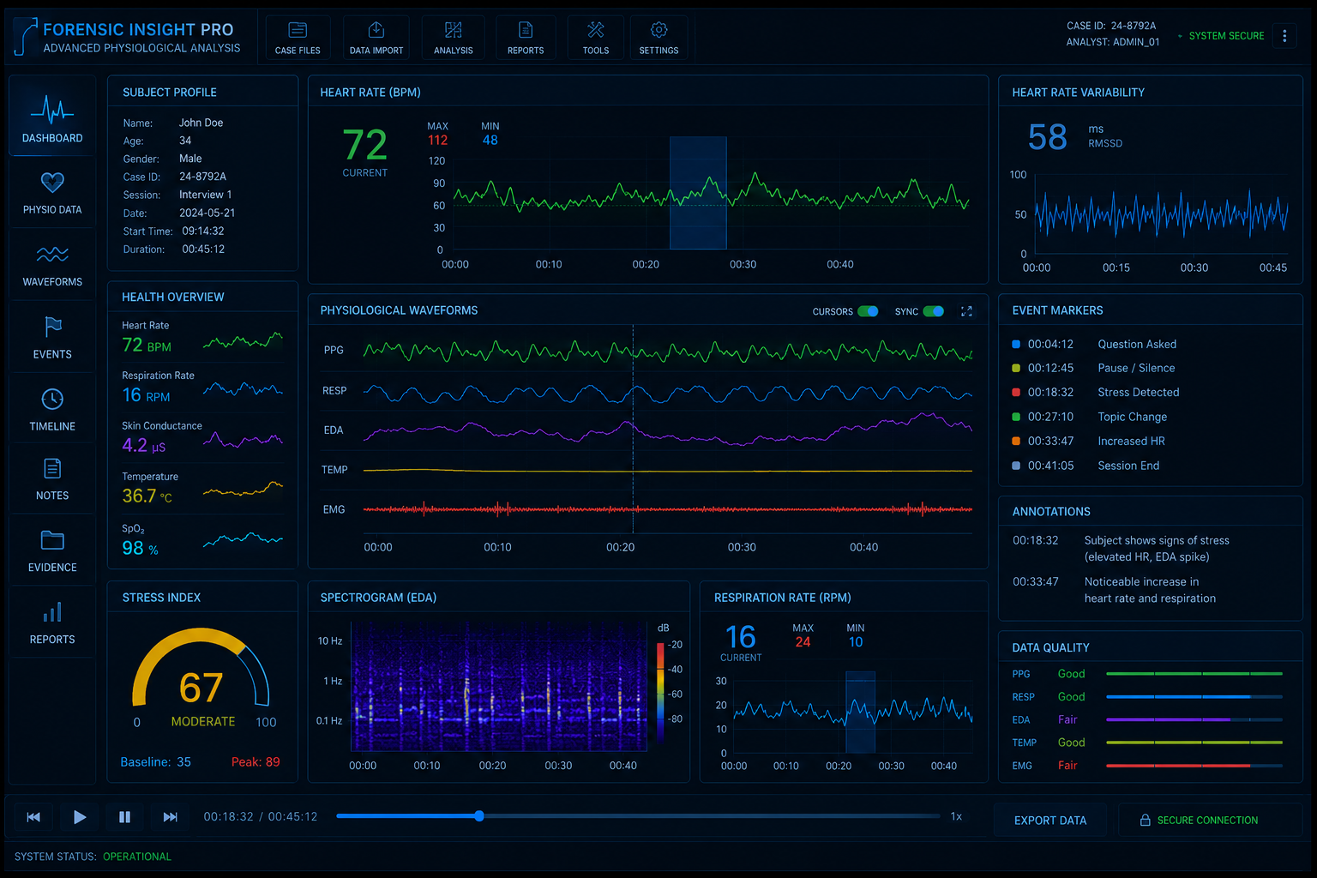
Task: Open Case Files in top toolbar
Action: click(298, 39)
